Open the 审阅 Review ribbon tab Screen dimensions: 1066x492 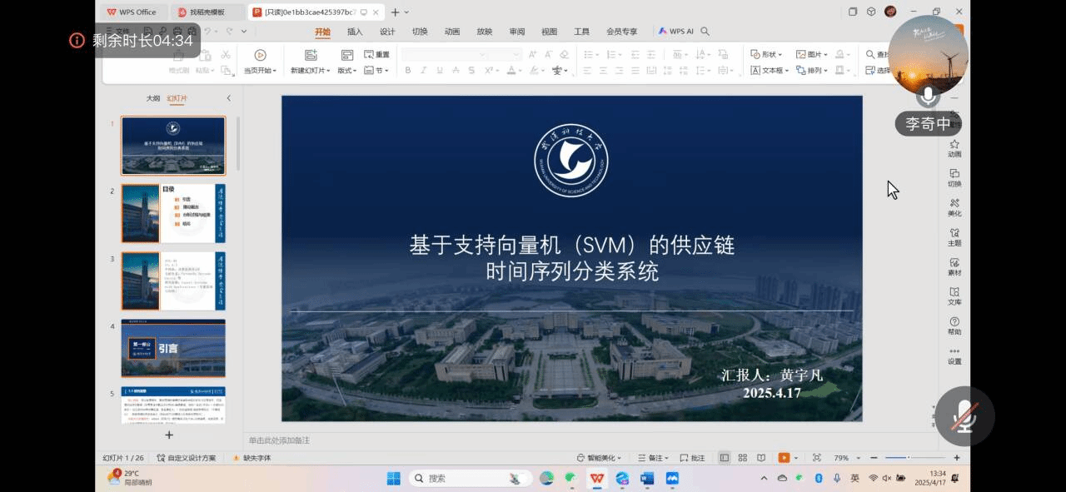click(x=517, y=32)
